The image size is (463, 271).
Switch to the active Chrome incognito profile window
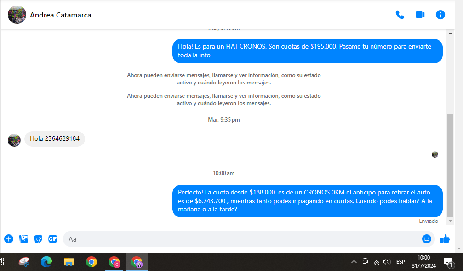tap(137, 261)
